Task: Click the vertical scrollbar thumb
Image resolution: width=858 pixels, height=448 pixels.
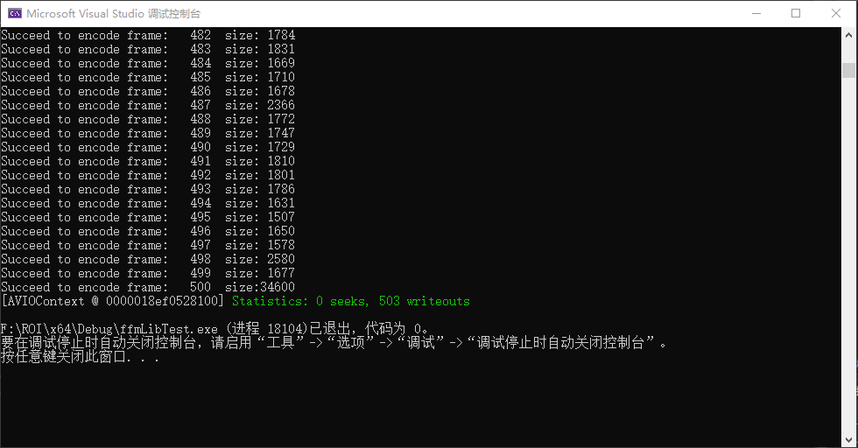Action: tap(848, 70)
